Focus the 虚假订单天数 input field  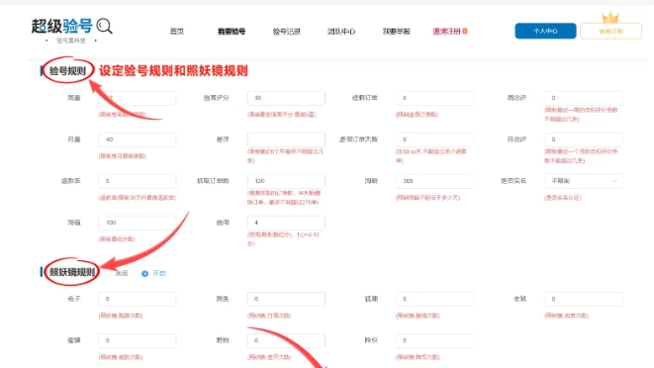[x=434, y=139]
